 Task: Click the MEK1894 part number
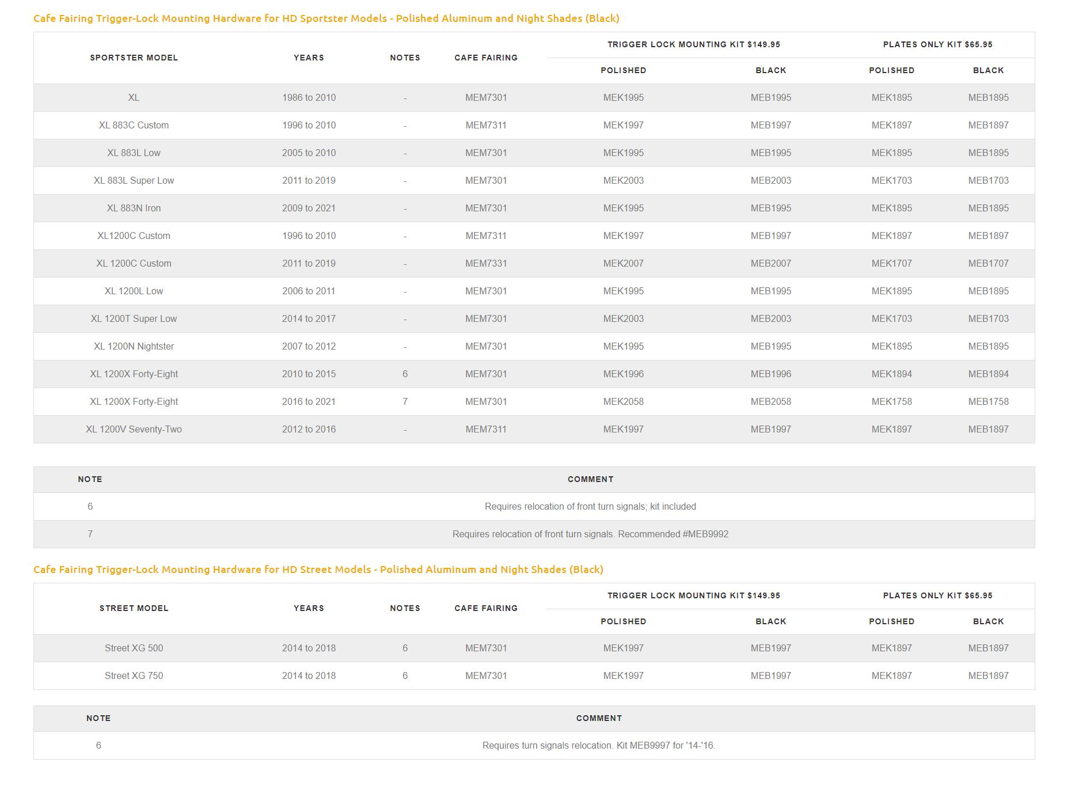(892, 374)
